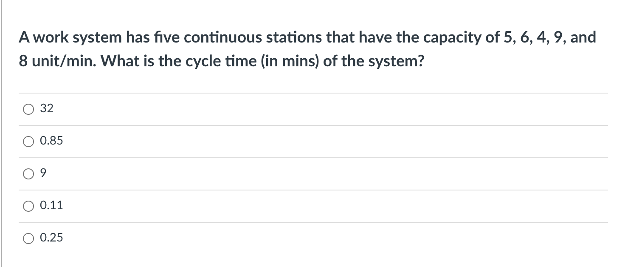Screen dimensions: 625x267
Task: Select the radio button for answer 9
Action: point(28,173)
